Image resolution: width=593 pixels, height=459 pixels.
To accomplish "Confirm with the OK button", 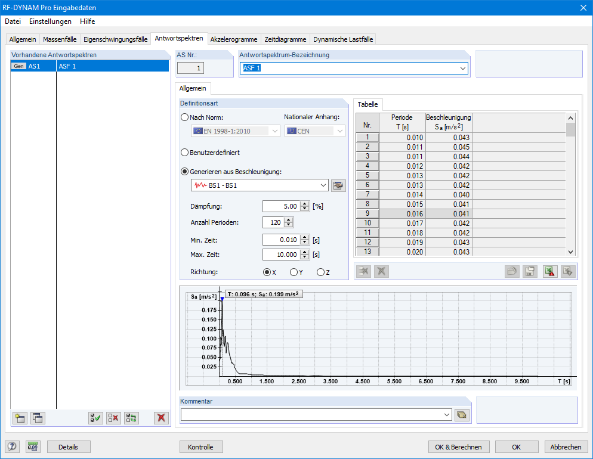I will point(517,447).
